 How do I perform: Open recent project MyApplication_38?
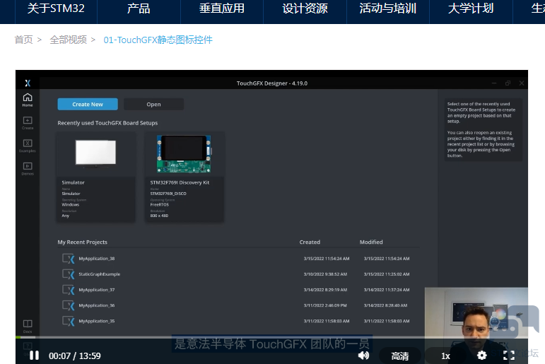pos(97,259)
